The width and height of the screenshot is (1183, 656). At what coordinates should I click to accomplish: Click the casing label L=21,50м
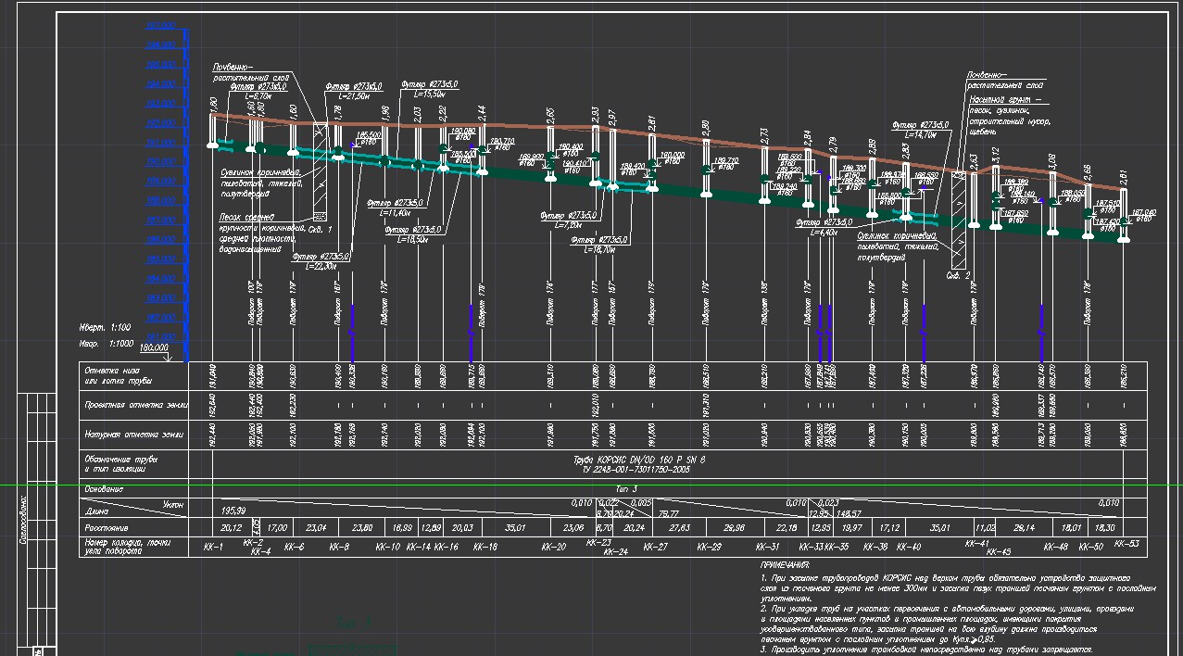tap(354, 95)
